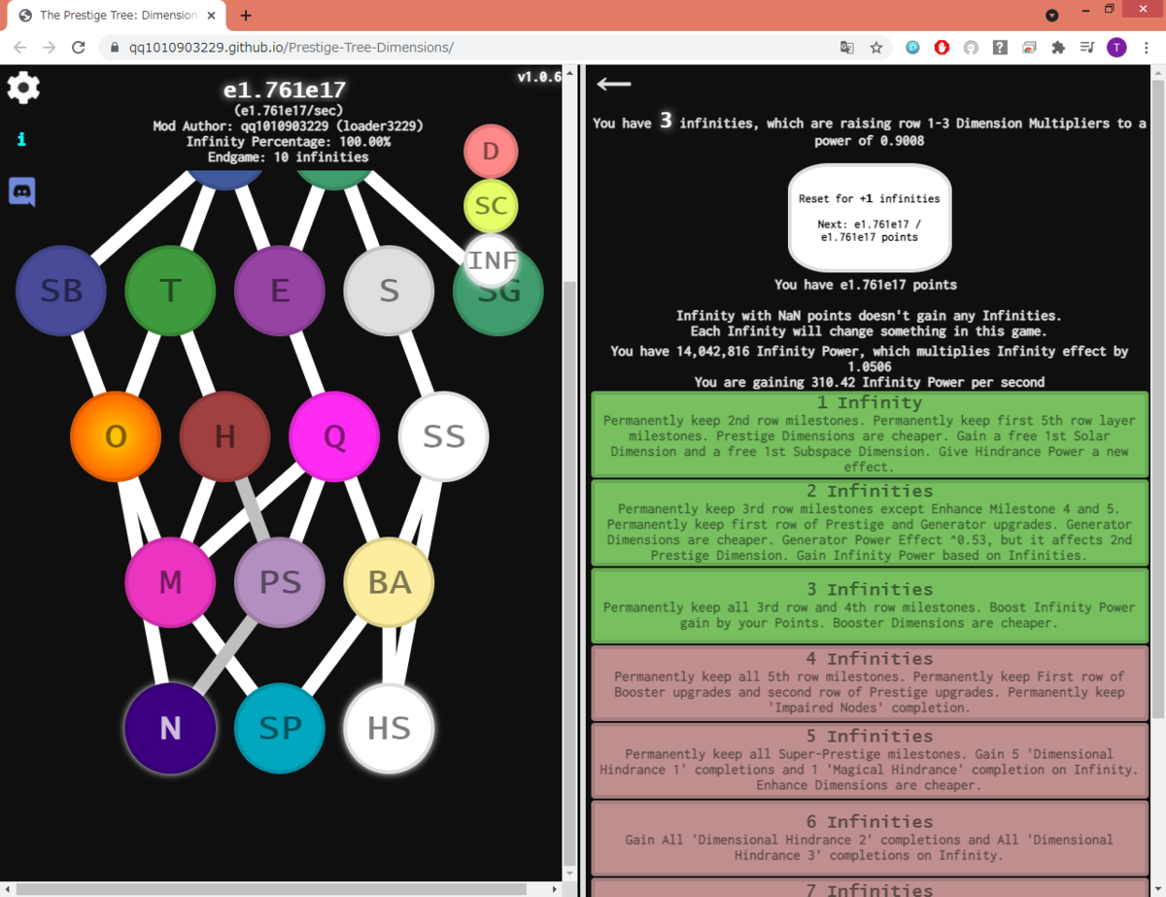Open the Chrome profile avatar menu

(1115, 47)
